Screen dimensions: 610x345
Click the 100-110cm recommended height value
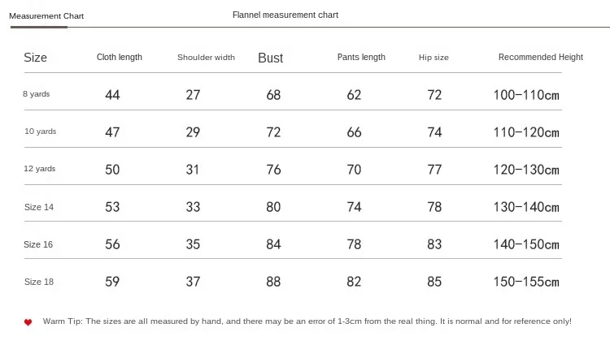pos(526,95)
